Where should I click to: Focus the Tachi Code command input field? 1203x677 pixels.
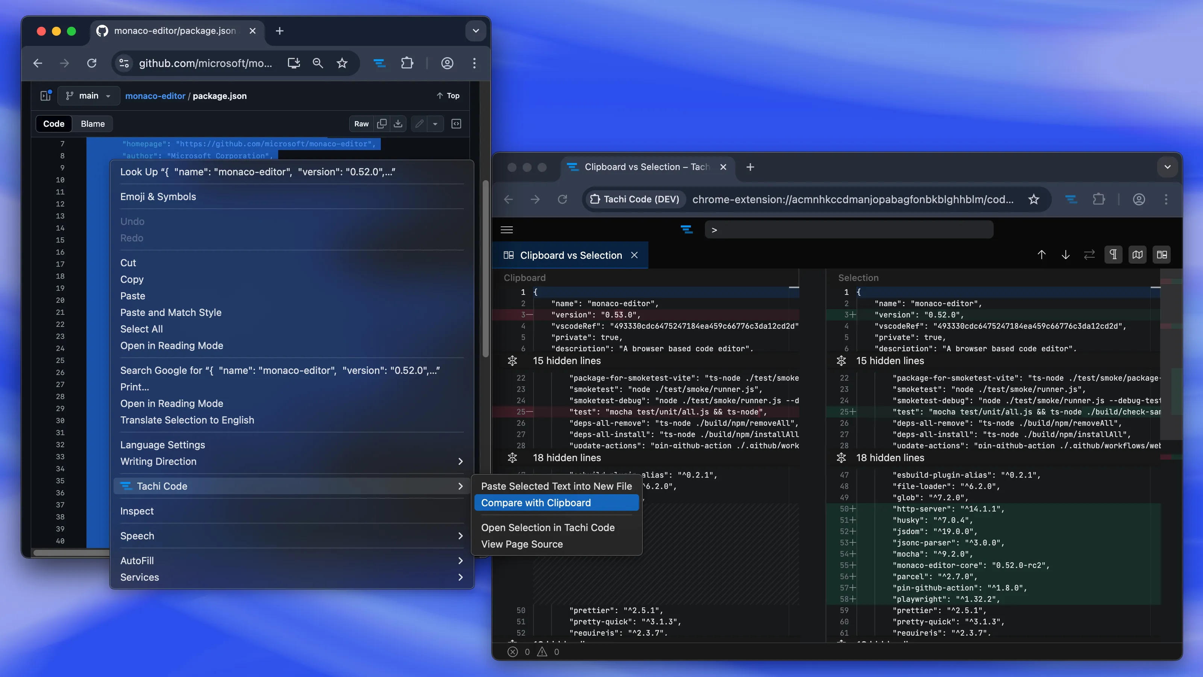click(x=849, y=229)
